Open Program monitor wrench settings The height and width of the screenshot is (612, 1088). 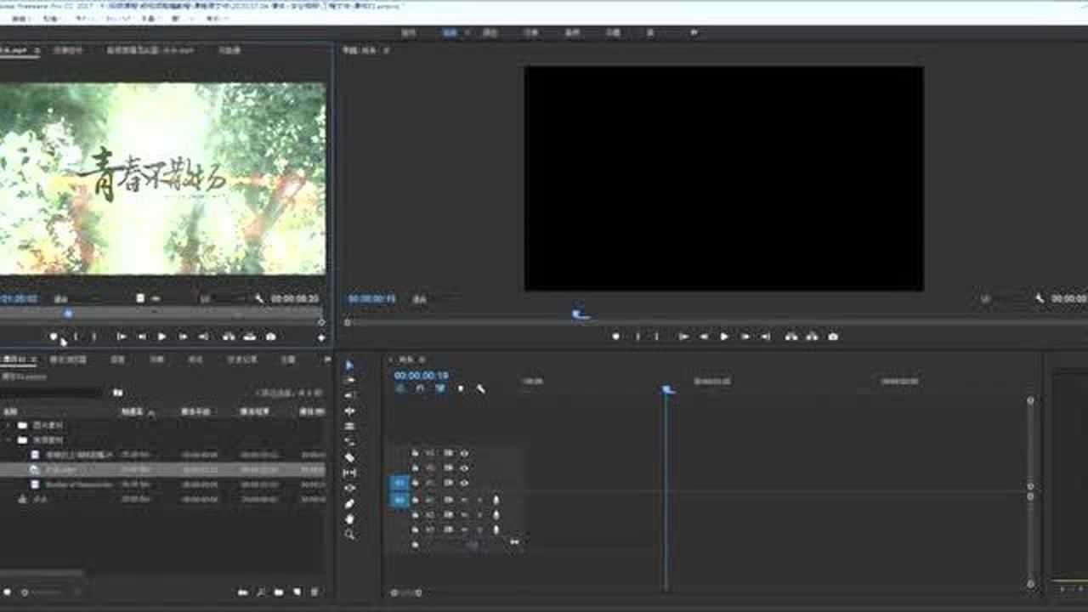click(1040, 299)
